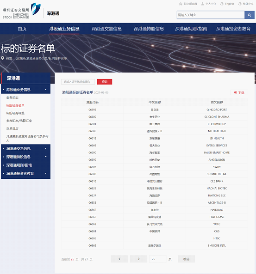Expand 深港通持股信息 sidebar section
The height and width of the screenshot is (274, 256).
[x=26, y=157]
